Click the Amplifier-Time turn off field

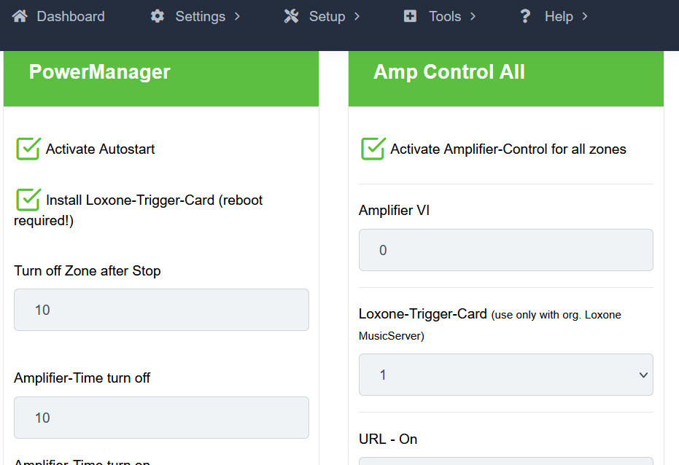[x=161, y=418]
